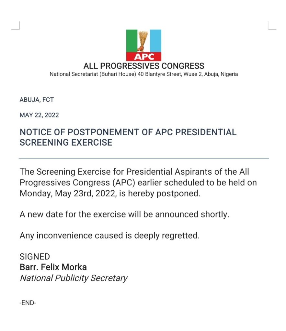Click the name Barr. Felix Morka
286x331 pixels.
click(x=53, y=267)
